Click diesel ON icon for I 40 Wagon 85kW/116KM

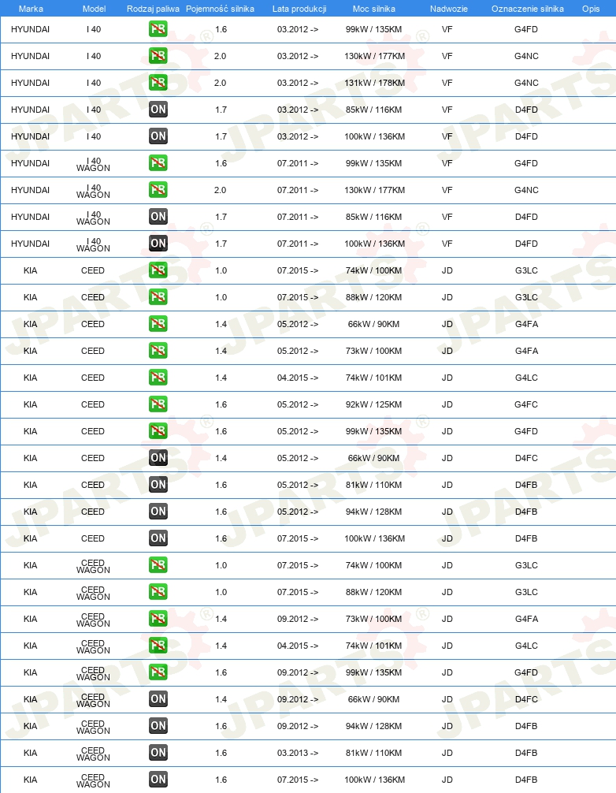pos(158,217)
